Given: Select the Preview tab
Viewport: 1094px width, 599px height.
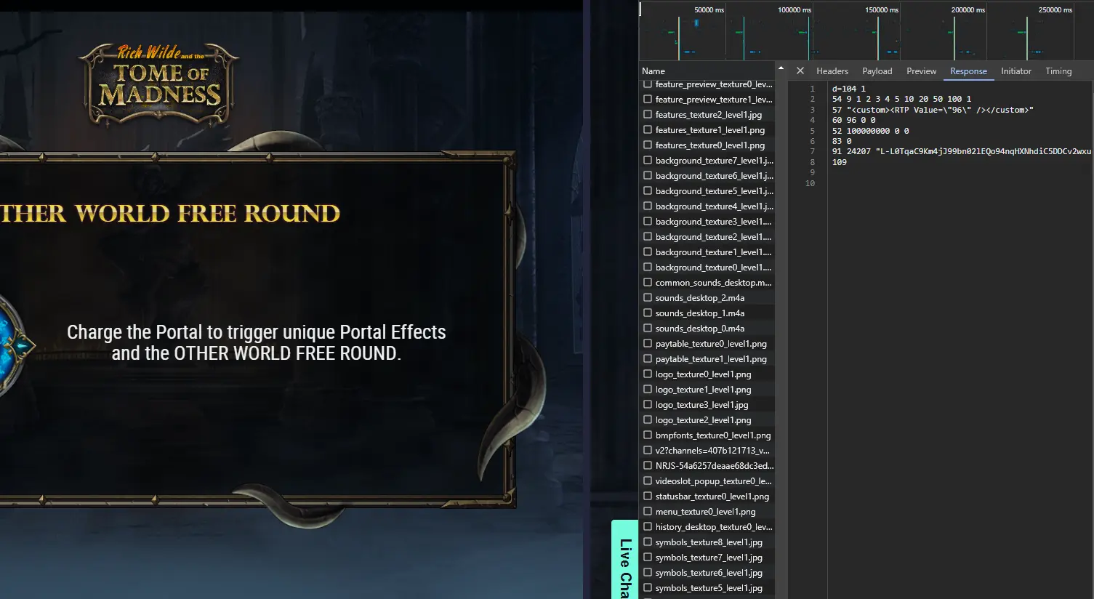Looking at the screenshot, I should coord(921,71).
